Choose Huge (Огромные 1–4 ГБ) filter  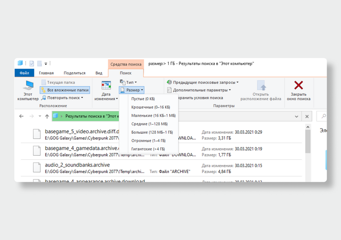coord(148,141)
